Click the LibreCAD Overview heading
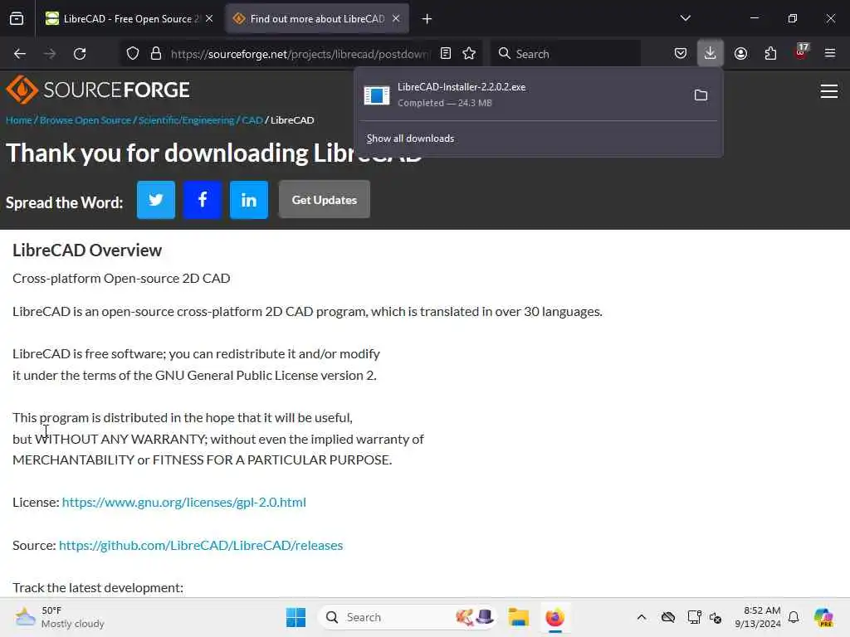This screenshot has width=850, height=637. point(86,250)
